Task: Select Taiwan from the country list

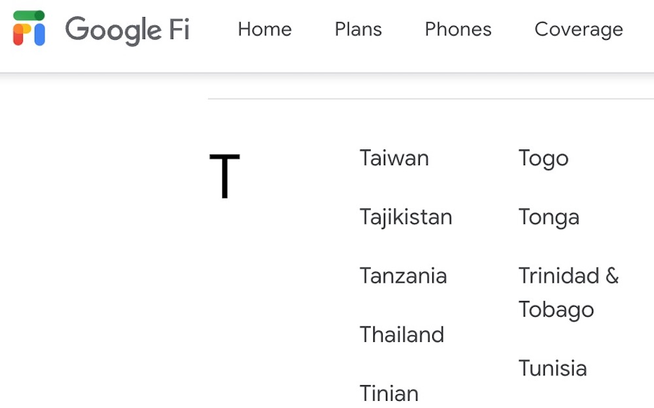Action: click(x=394, y=158)
